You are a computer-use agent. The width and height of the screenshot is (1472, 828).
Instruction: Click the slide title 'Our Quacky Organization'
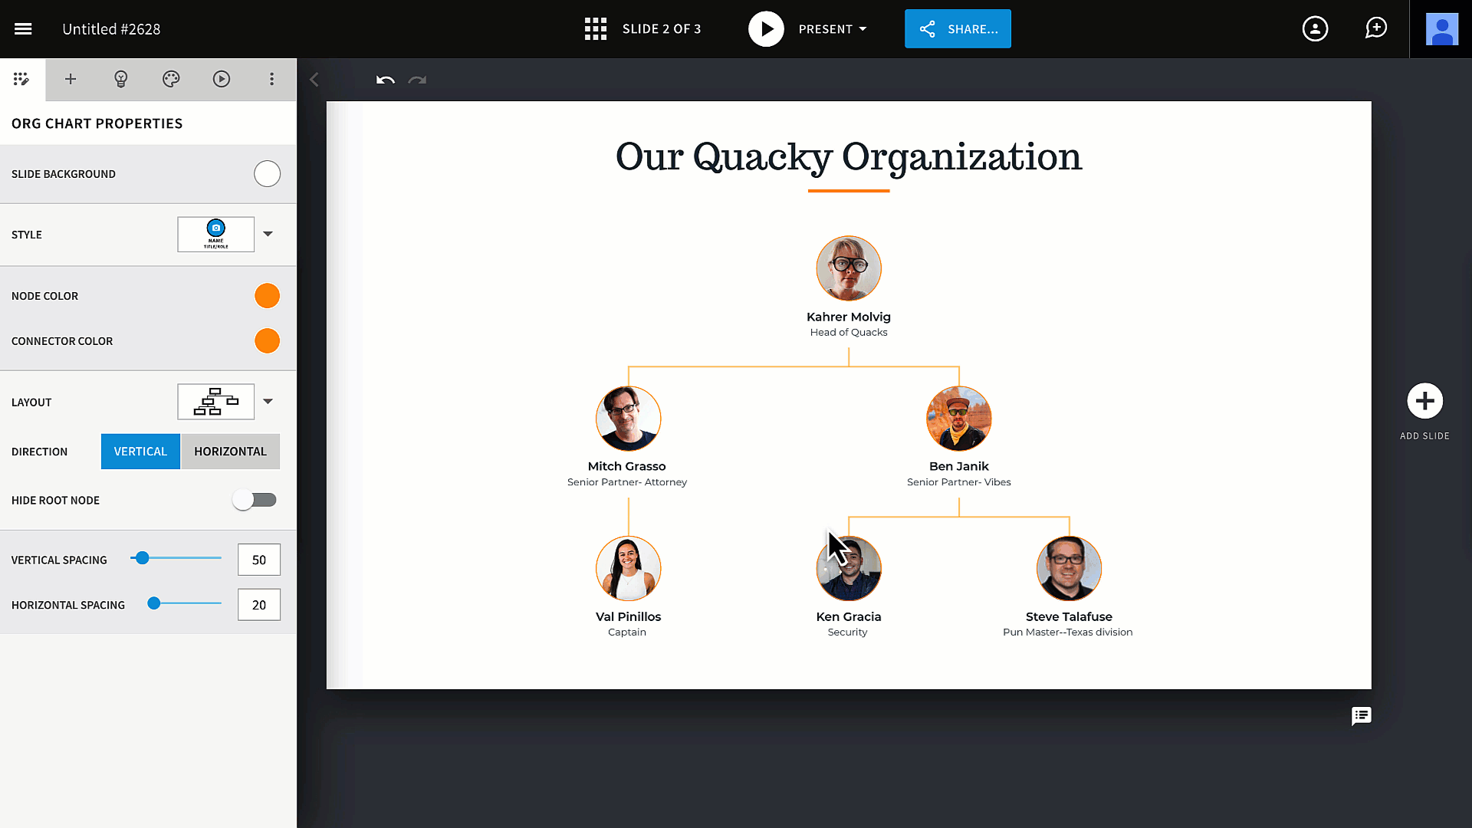pos(849,156)
